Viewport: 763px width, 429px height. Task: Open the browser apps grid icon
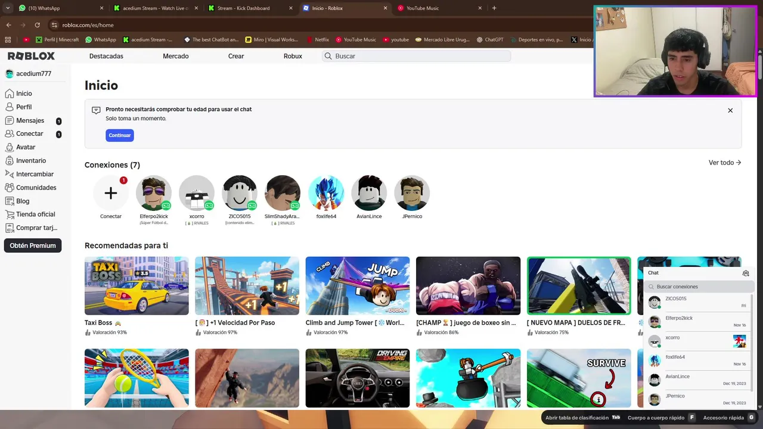click(8, 39)
